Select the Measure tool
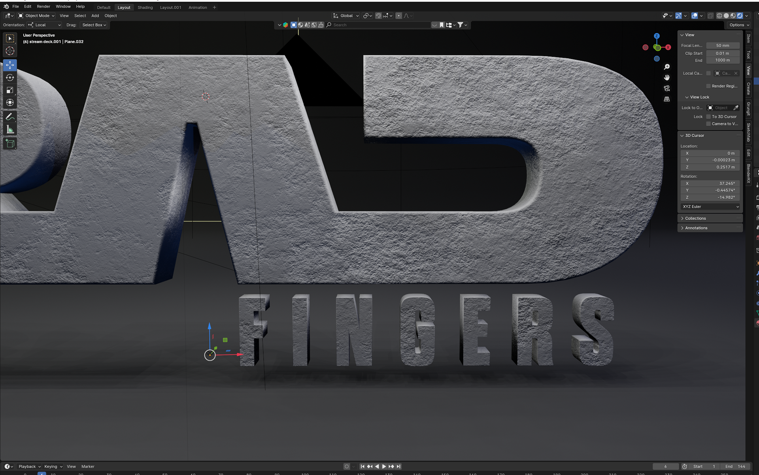 point(10,130)
